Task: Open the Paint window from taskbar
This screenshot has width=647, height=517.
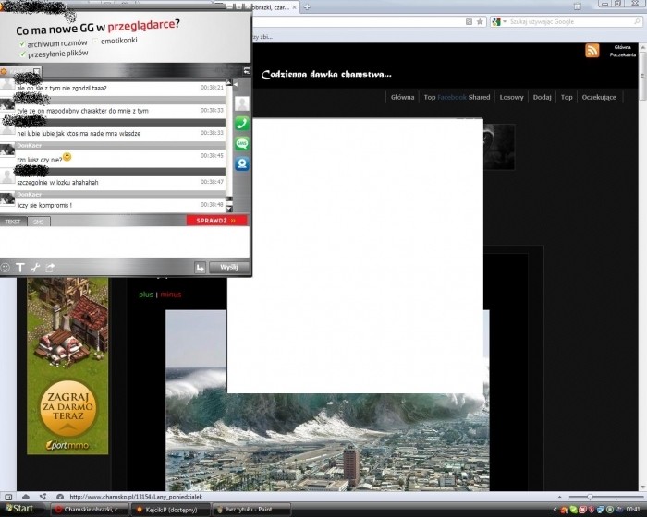Action: pyautogui.click(x=248, y=509)
